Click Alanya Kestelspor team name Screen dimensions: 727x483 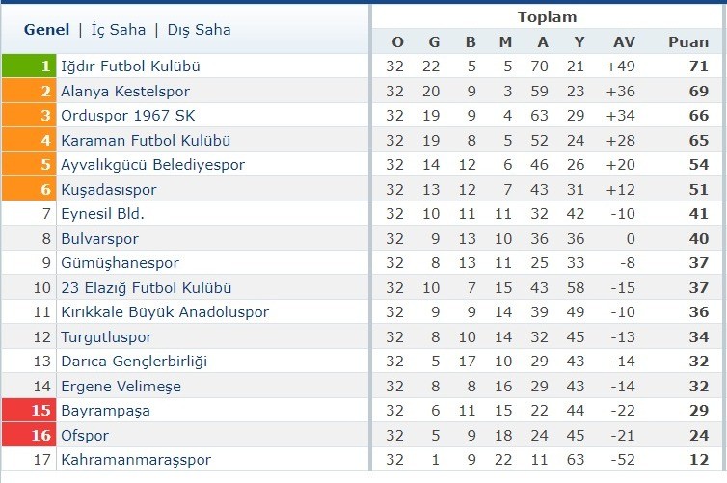[125, 92]
